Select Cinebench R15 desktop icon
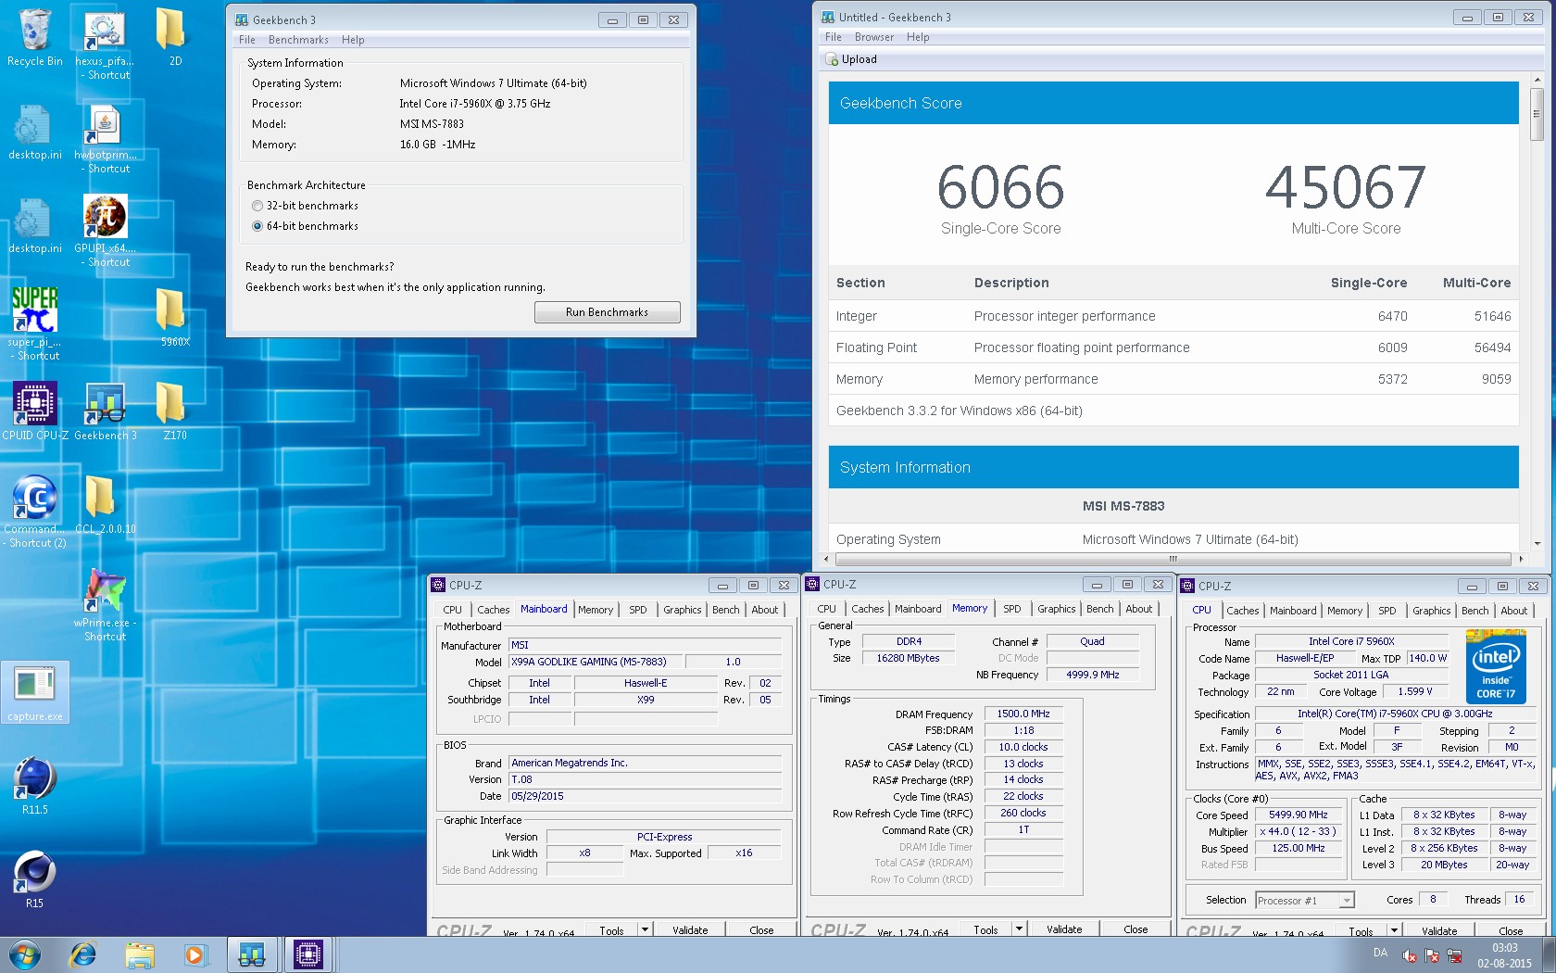 (x=35, y=878)
